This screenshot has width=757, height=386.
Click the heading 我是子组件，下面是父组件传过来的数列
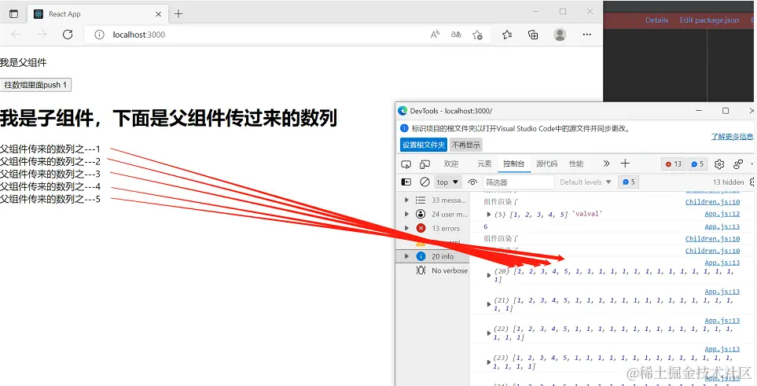(168, 119)
